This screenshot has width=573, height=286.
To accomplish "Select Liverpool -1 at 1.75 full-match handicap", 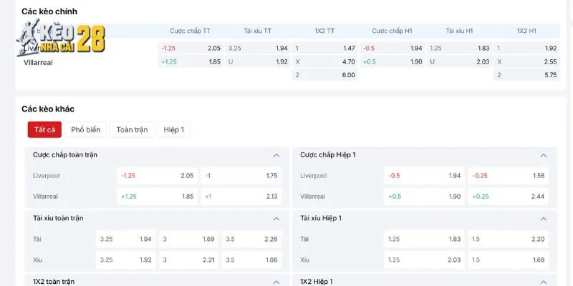I will [x=241, y=175].
